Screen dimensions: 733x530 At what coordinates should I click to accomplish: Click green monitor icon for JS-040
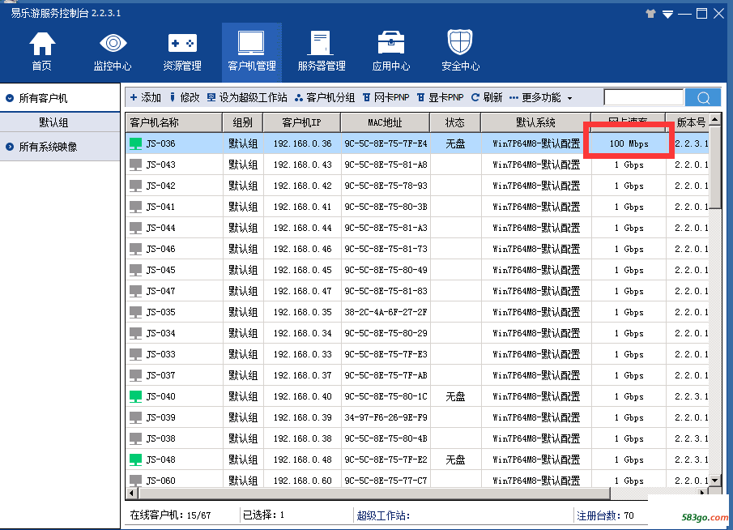tap(135, 396)
